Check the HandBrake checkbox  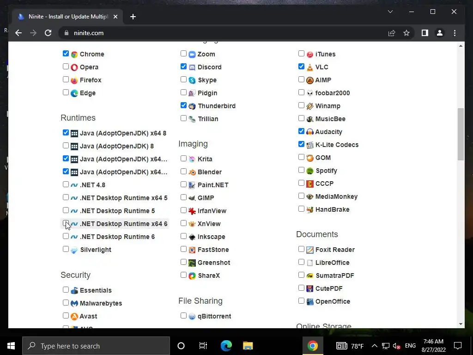coord(301,209)
